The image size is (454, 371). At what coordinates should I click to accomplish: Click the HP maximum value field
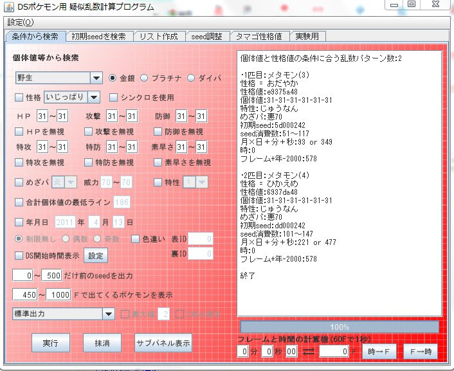click(62, 116)
